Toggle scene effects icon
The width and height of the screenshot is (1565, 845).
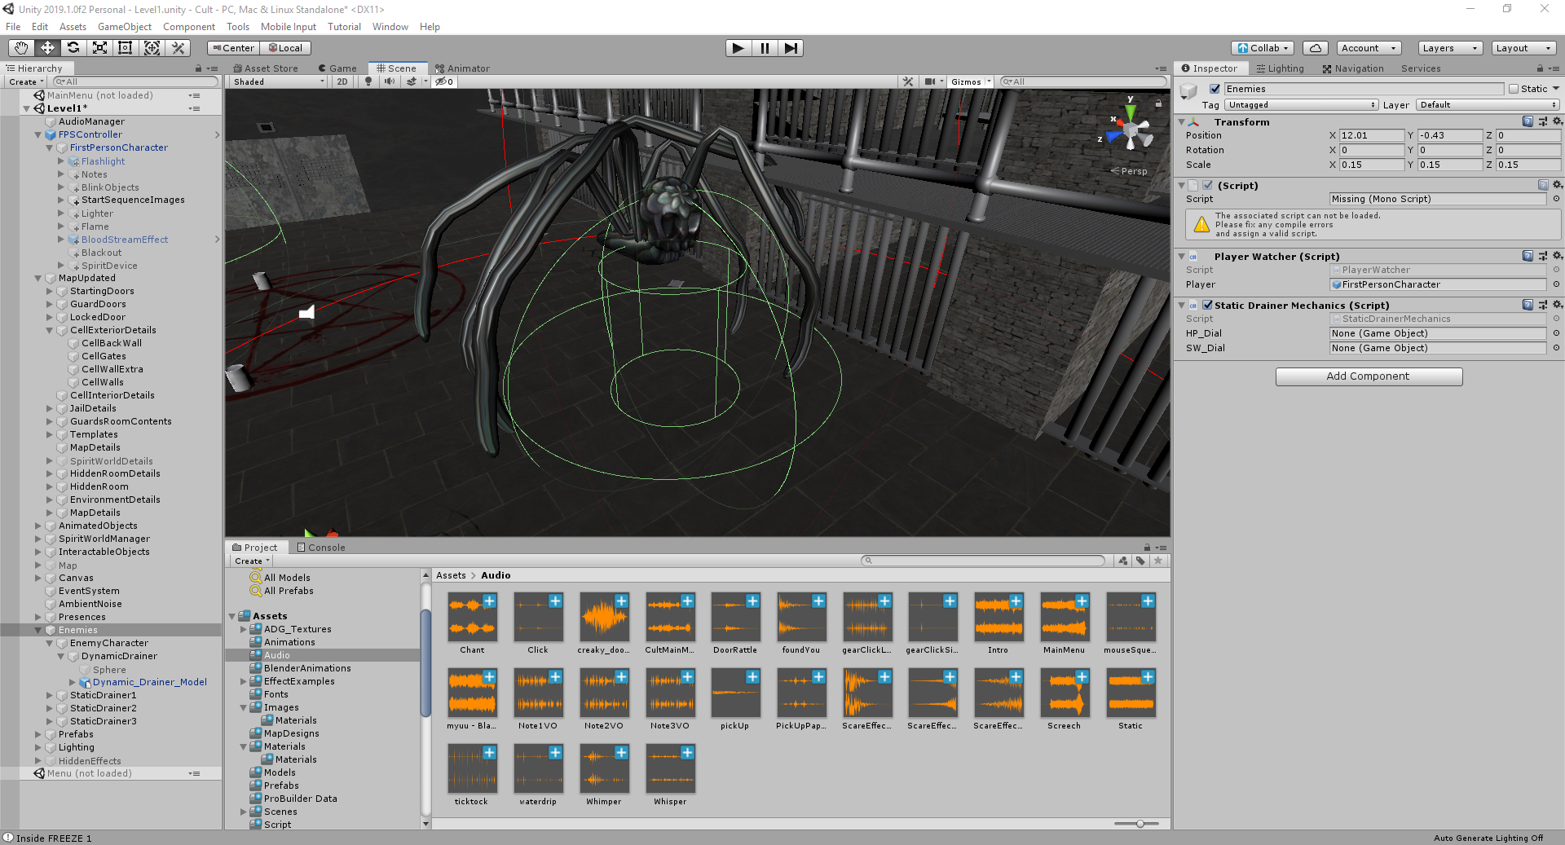[412, 81]
